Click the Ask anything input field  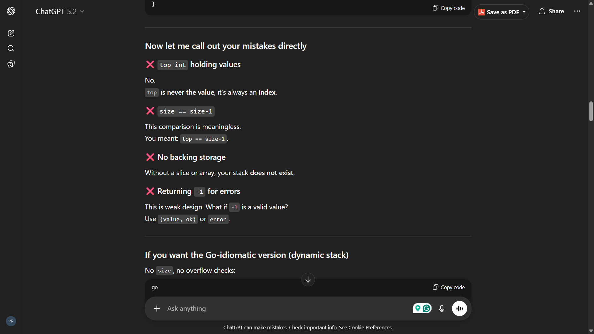click(x=278, y=309)
